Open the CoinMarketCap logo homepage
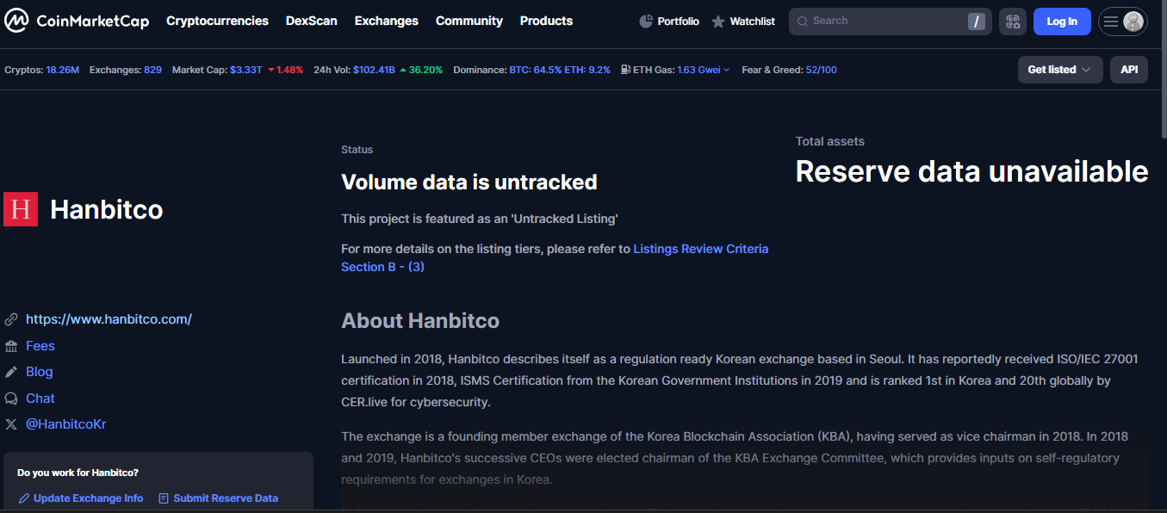 76,21
